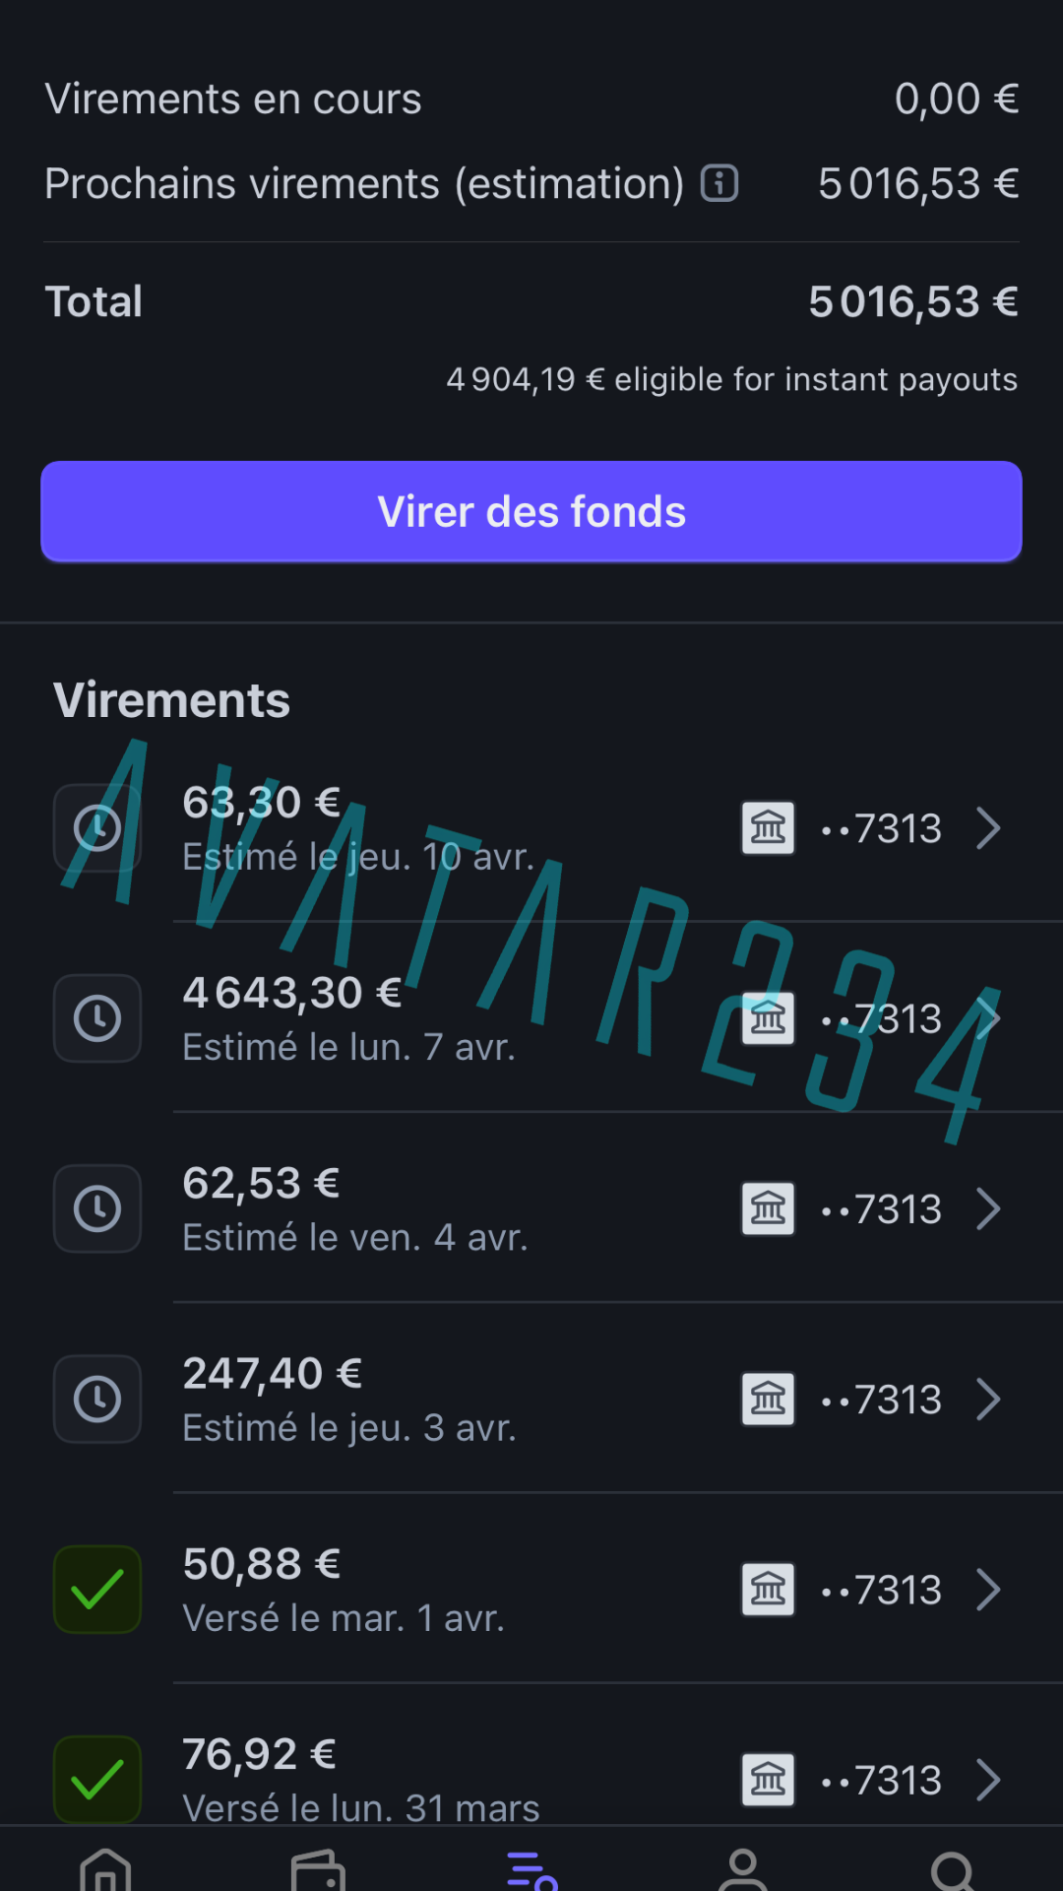Select the payouts list tab icon
The image size is (1063, 1891).
(531, 1869)
